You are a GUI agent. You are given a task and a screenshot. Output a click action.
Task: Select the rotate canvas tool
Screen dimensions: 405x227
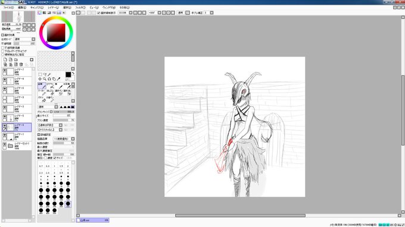coord(49,79)
